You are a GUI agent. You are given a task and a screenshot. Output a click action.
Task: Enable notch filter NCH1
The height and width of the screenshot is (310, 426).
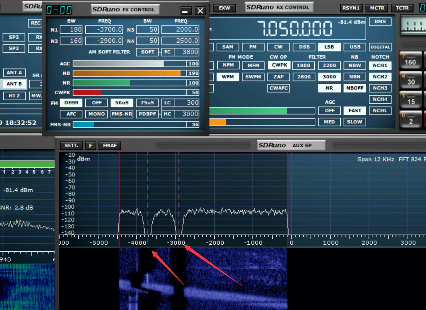click(x=380, y=65)
